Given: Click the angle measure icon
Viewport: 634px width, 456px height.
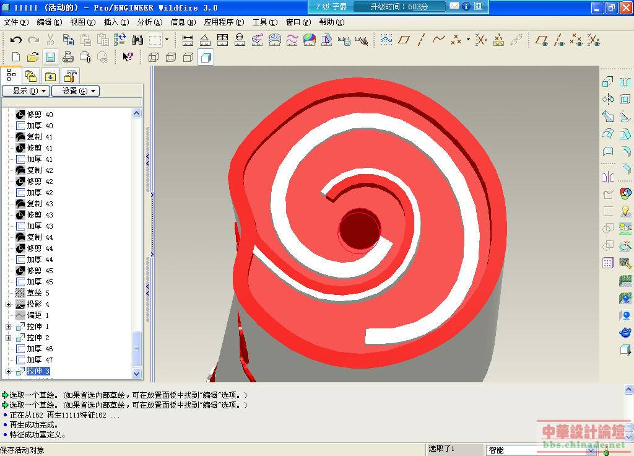Looking at the screenshot, I should [205, 40].
